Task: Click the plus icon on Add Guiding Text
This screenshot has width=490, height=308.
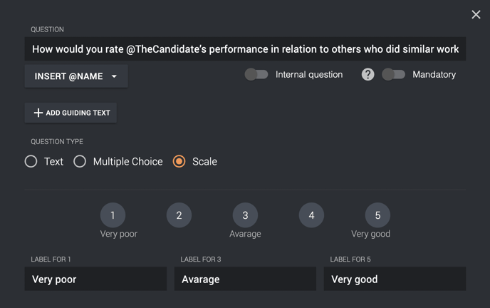Action: 38,113
